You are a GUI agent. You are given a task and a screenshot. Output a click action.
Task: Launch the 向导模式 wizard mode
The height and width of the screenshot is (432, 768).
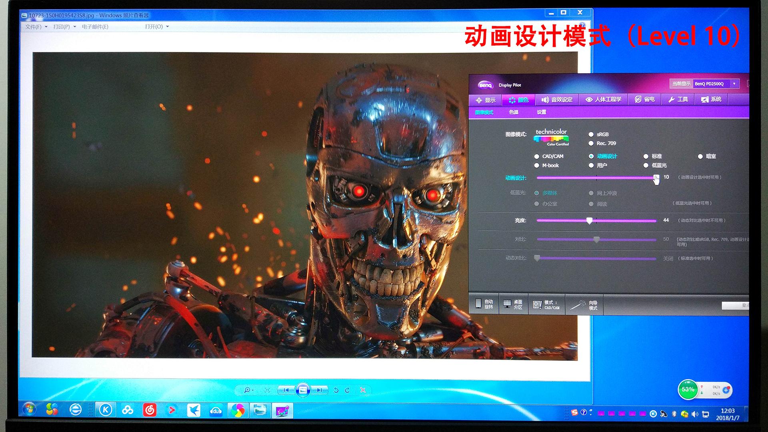point(584,305)
